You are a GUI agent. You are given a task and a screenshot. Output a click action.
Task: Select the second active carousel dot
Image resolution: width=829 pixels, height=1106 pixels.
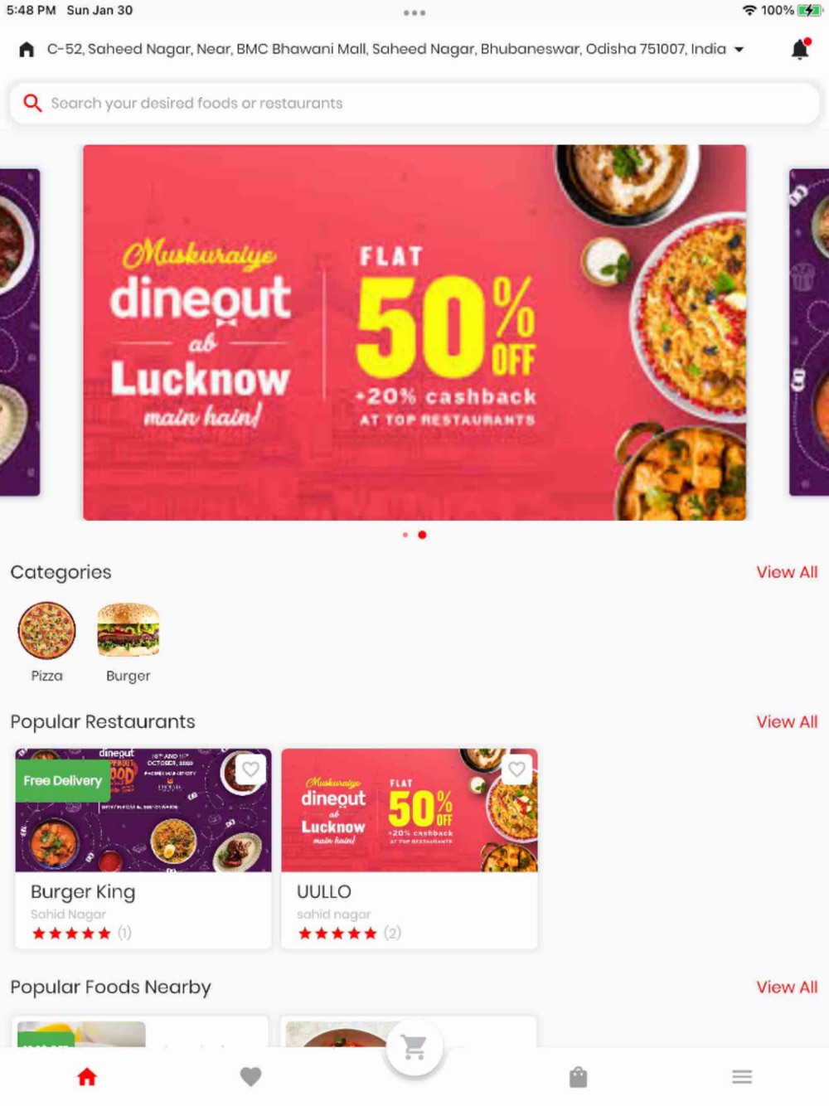[422, 535]
